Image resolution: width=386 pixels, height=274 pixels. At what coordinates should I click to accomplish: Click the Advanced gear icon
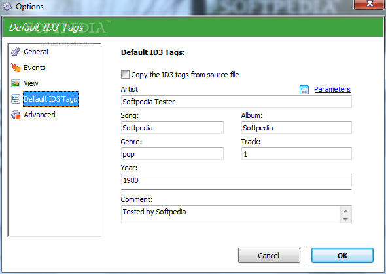click(16, 115)
